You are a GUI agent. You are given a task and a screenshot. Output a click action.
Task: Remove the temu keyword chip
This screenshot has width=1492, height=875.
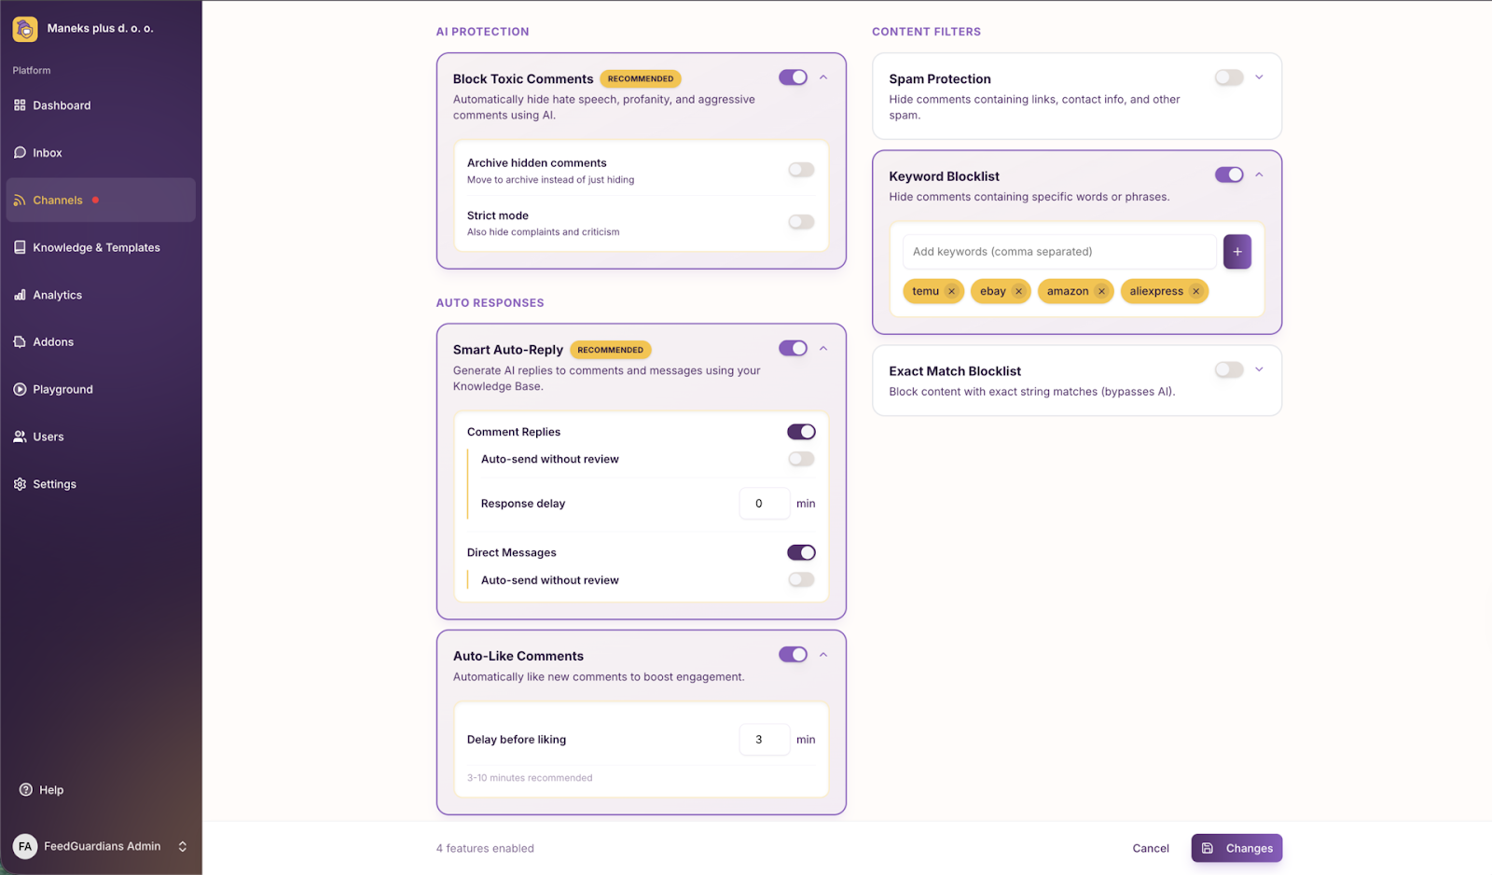pyautogui.click(x=951, y=291)
